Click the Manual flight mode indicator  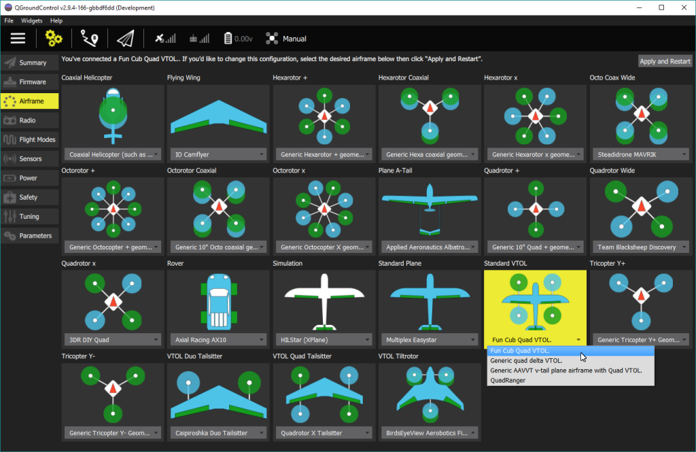[x=294, y=39]
